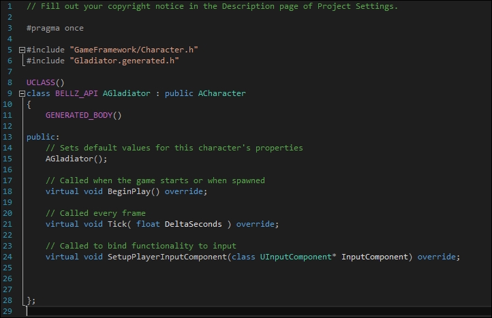The image size is (492, 318).
Task: Click the UInputComponent type name
Action: 296,257
